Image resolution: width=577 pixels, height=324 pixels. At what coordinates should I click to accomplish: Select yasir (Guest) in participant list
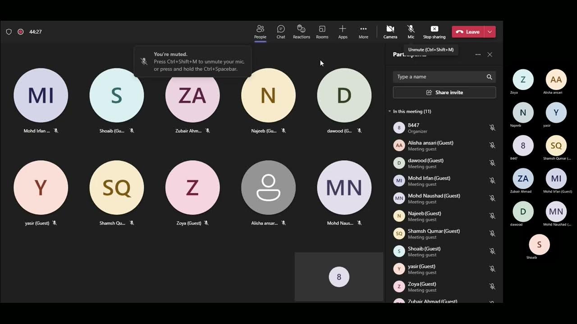pos(444,269)
